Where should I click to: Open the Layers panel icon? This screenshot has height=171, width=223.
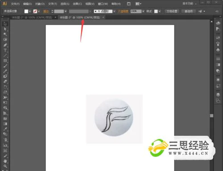tap(218, 94)
